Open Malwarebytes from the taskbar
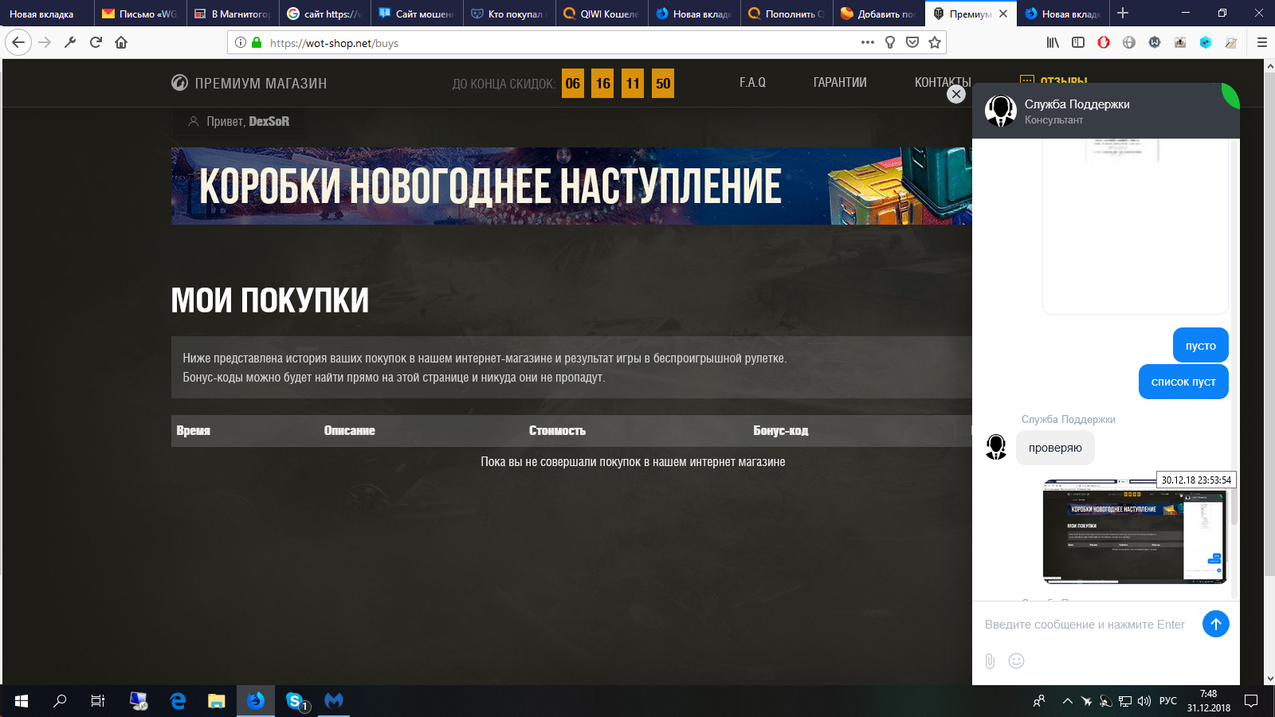 coord(334,701)
